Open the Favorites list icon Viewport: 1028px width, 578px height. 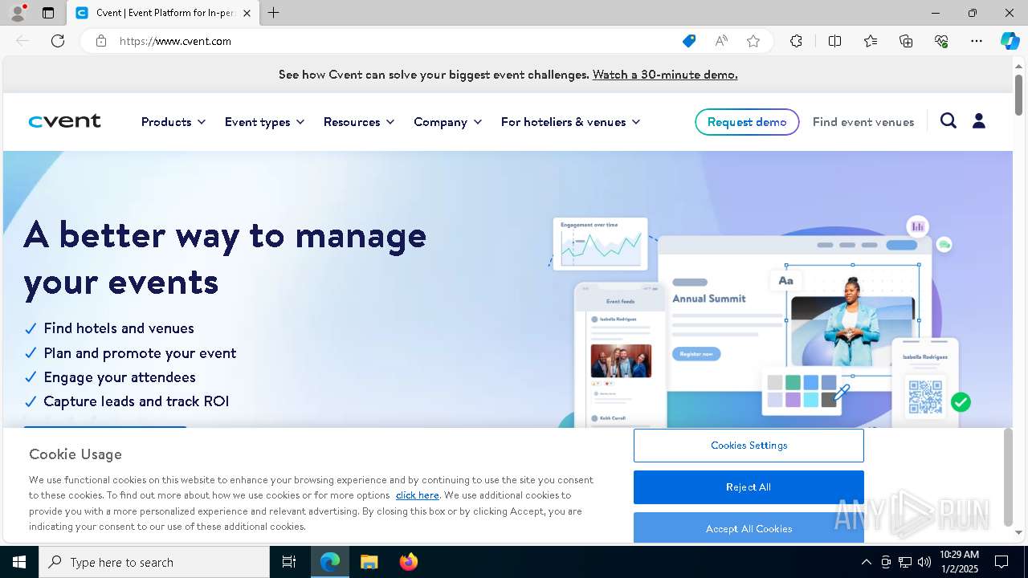coord(871,41)
